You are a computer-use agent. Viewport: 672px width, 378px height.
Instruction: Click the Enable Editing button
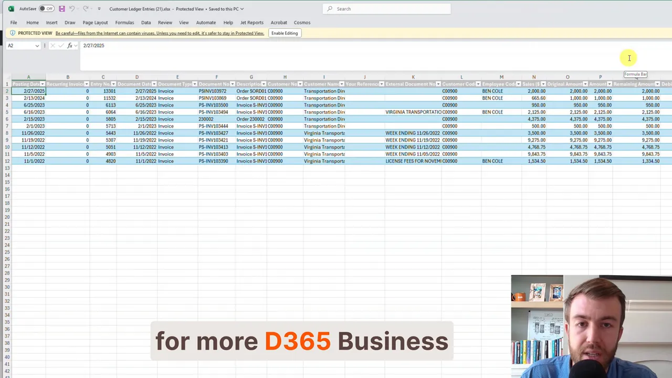284,33
